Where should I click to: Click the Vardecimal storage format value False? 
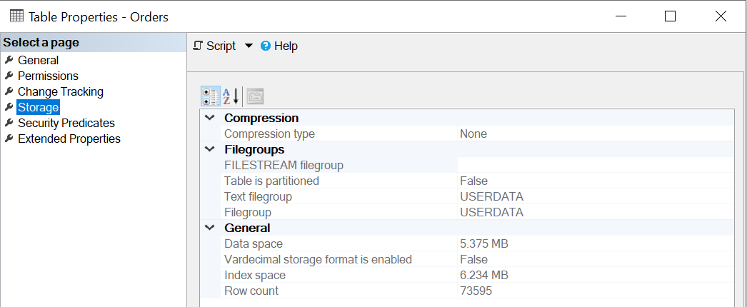tap(473, 259)
